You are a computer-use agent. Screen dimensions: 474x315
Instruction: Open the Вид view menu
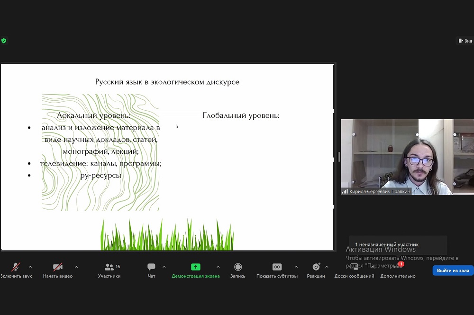pos(465,41)
